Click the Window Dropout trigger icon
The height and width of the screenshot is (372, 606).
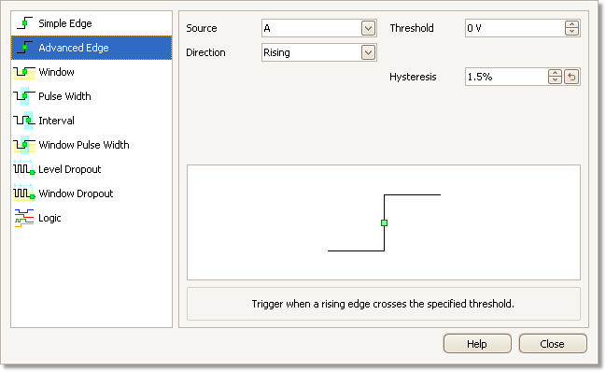click(x=24, y=193)
